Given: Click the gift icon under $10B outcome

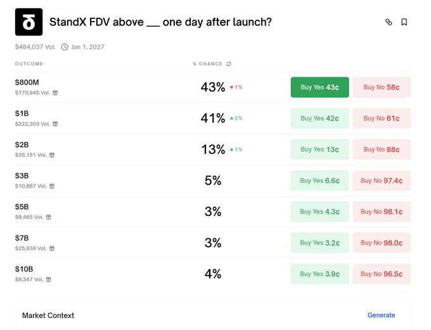Looking at the screenshot, I should click(x=49, y=279).
